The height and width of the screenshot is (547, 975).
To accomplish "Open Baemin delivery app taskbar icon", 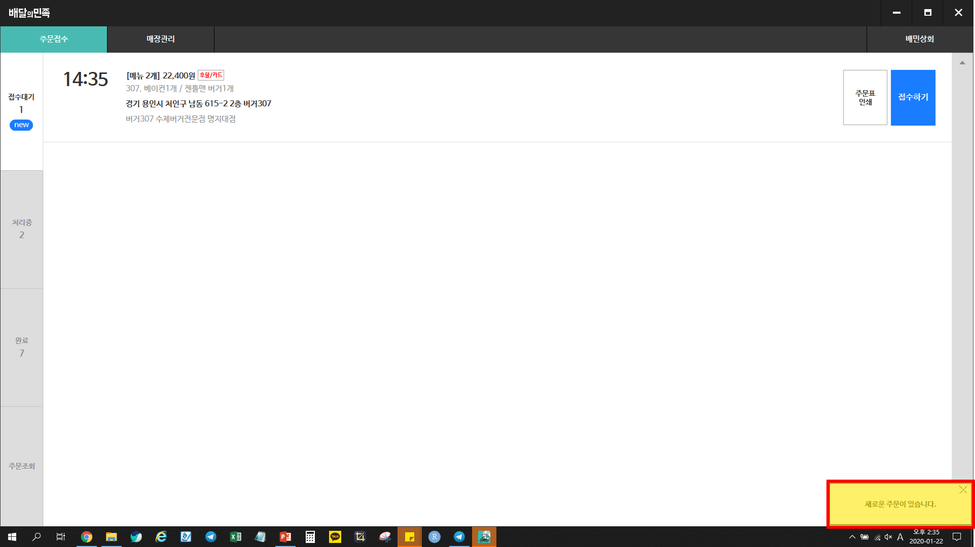I will [484, 537].
